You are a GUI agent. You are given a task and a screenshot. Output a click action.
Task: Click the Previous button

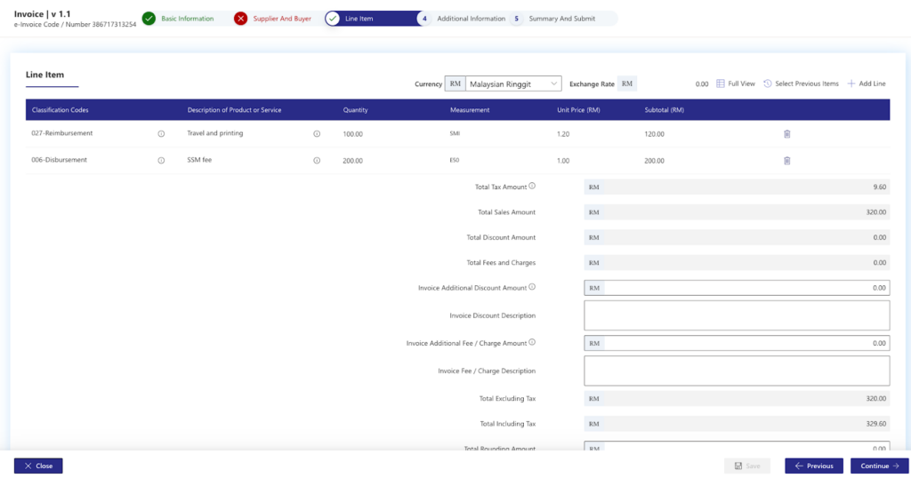coord(813,466)
